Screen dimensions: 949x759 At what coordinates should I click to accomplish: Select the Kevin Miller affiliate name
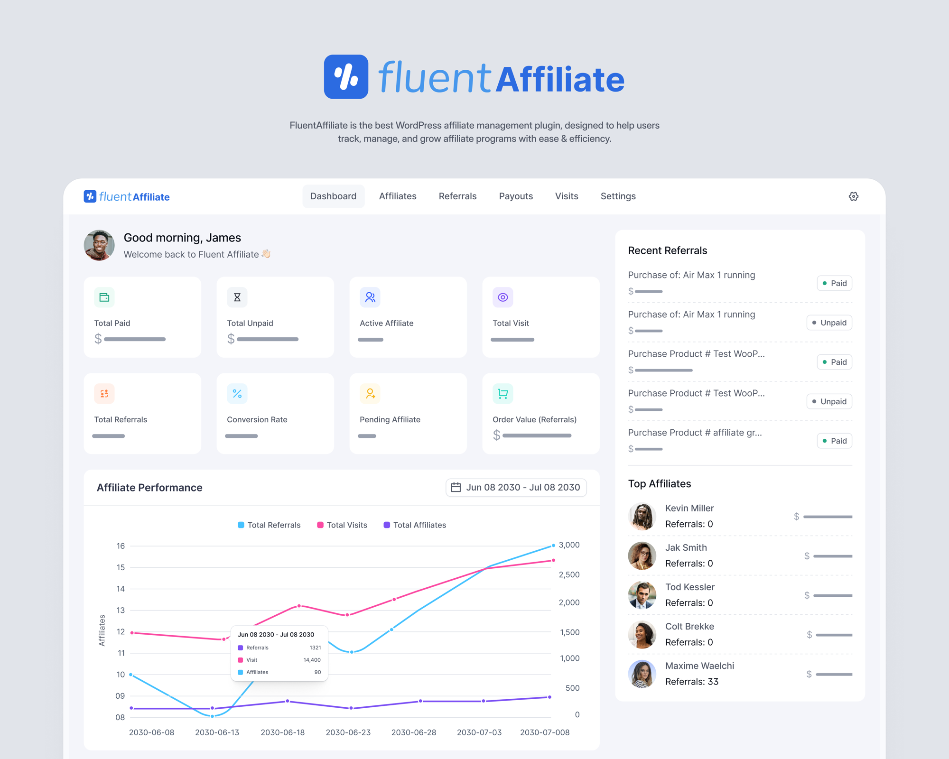point(689,508)
